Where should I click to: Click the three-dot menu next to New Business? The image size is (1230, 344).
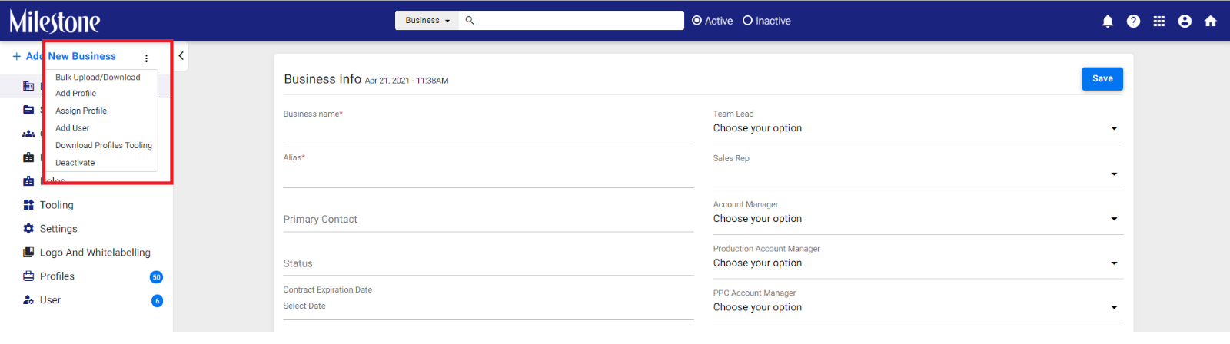(146, 58)
